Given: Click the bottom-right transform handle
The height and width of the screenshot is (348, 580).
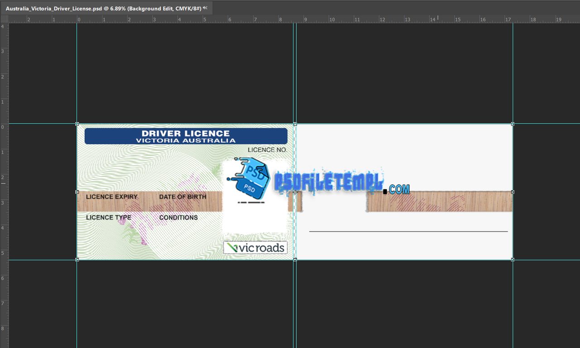Looking at the screenshot, I should (512, 260).
